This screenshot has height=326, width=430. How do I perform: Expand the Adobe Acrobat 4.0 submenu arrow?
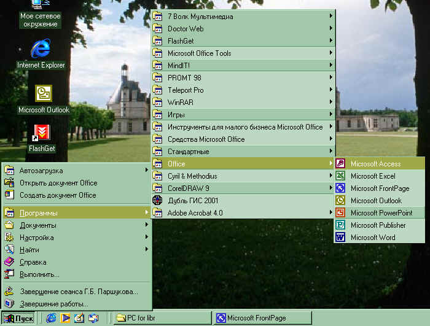[x=331, y=212]
